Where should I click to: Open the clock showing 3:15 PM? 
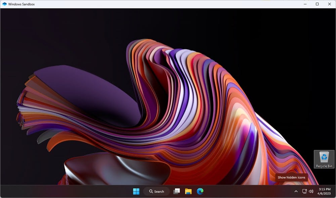tap(324, 191)
